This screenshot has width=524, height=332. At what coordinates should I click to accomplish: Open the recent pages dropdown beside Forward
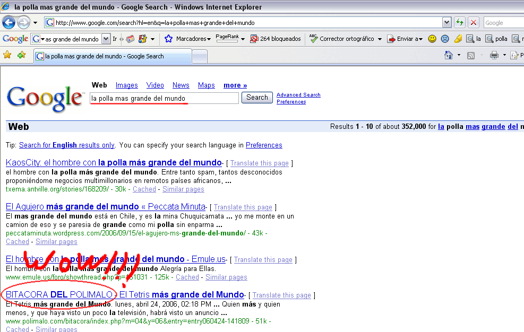(x=35, y=23)
